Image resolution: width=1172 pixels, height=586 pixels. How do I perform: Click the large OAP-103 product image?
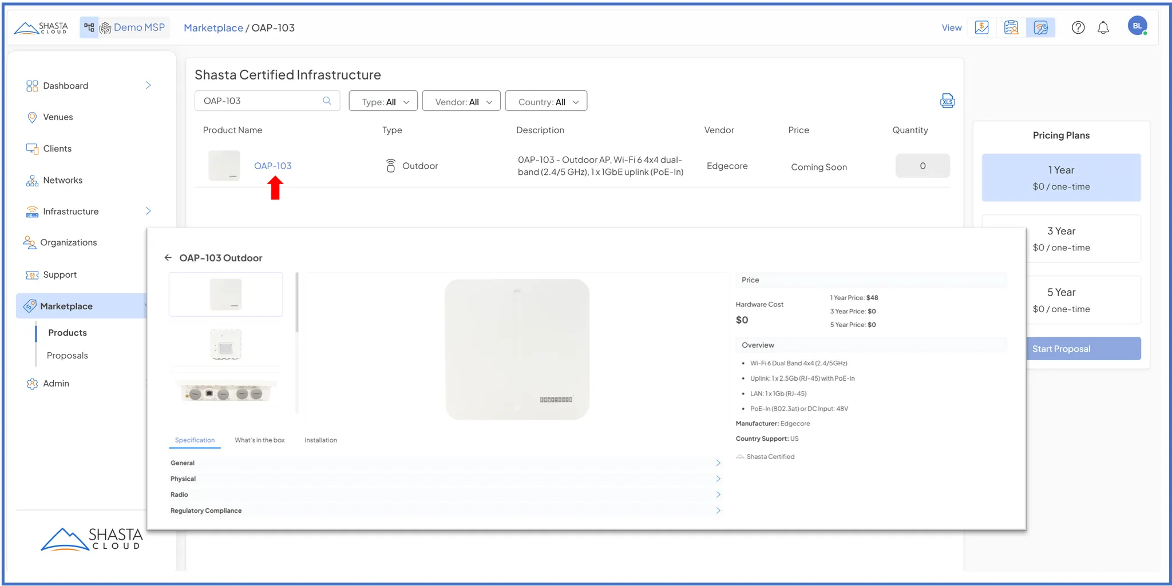click(x=517, y=349)
